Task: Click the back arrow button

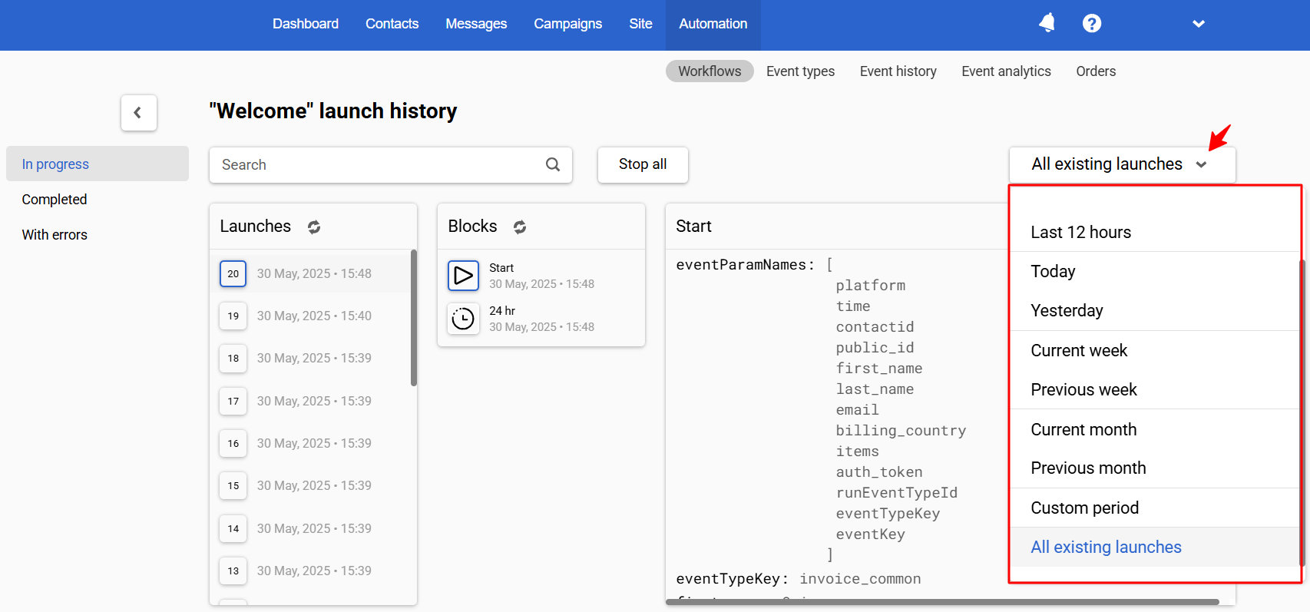Action: click(139, 113)
